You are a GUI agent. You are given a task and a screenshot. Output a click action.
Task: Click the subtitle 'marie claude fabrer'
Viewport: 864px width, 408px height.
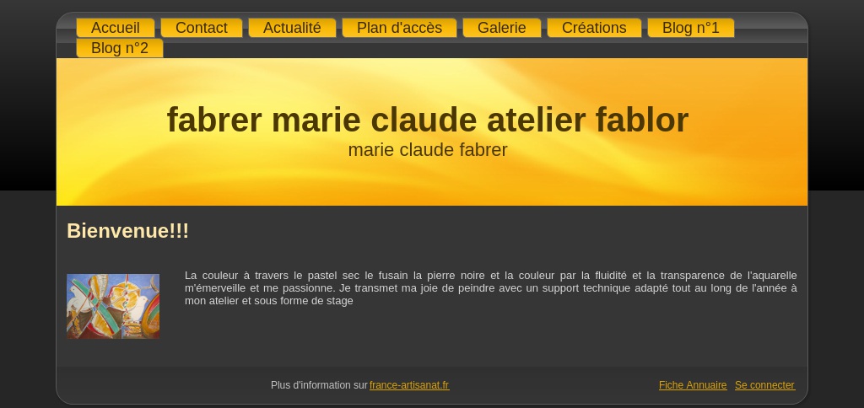[428, 150]
